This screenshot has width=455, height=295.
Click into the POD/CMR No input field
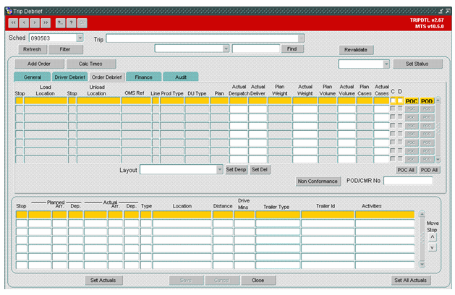[x=408, y=181]
